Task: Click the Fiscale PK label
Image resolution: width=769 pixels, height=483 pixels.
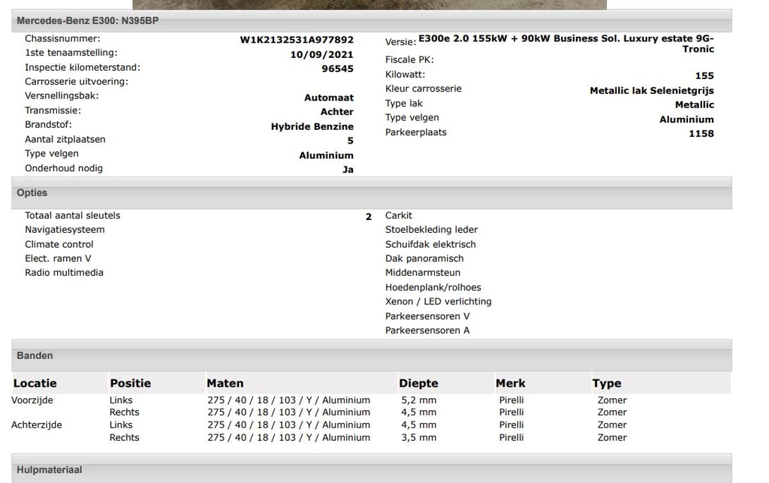Action: tap(409, 60)
